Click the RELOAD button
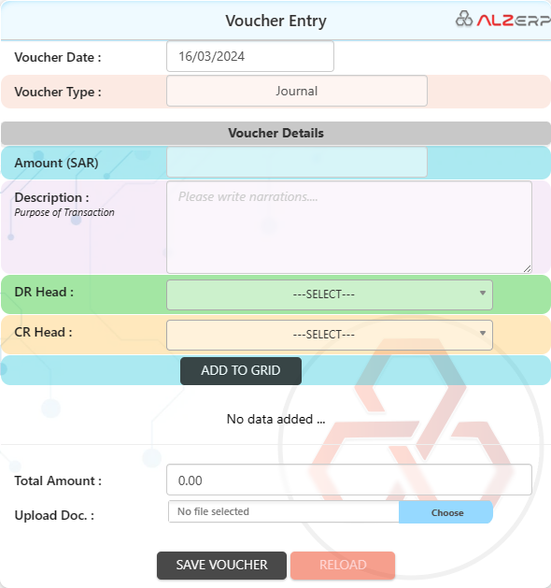Screen dimensions: 551x588 point(343,566)
